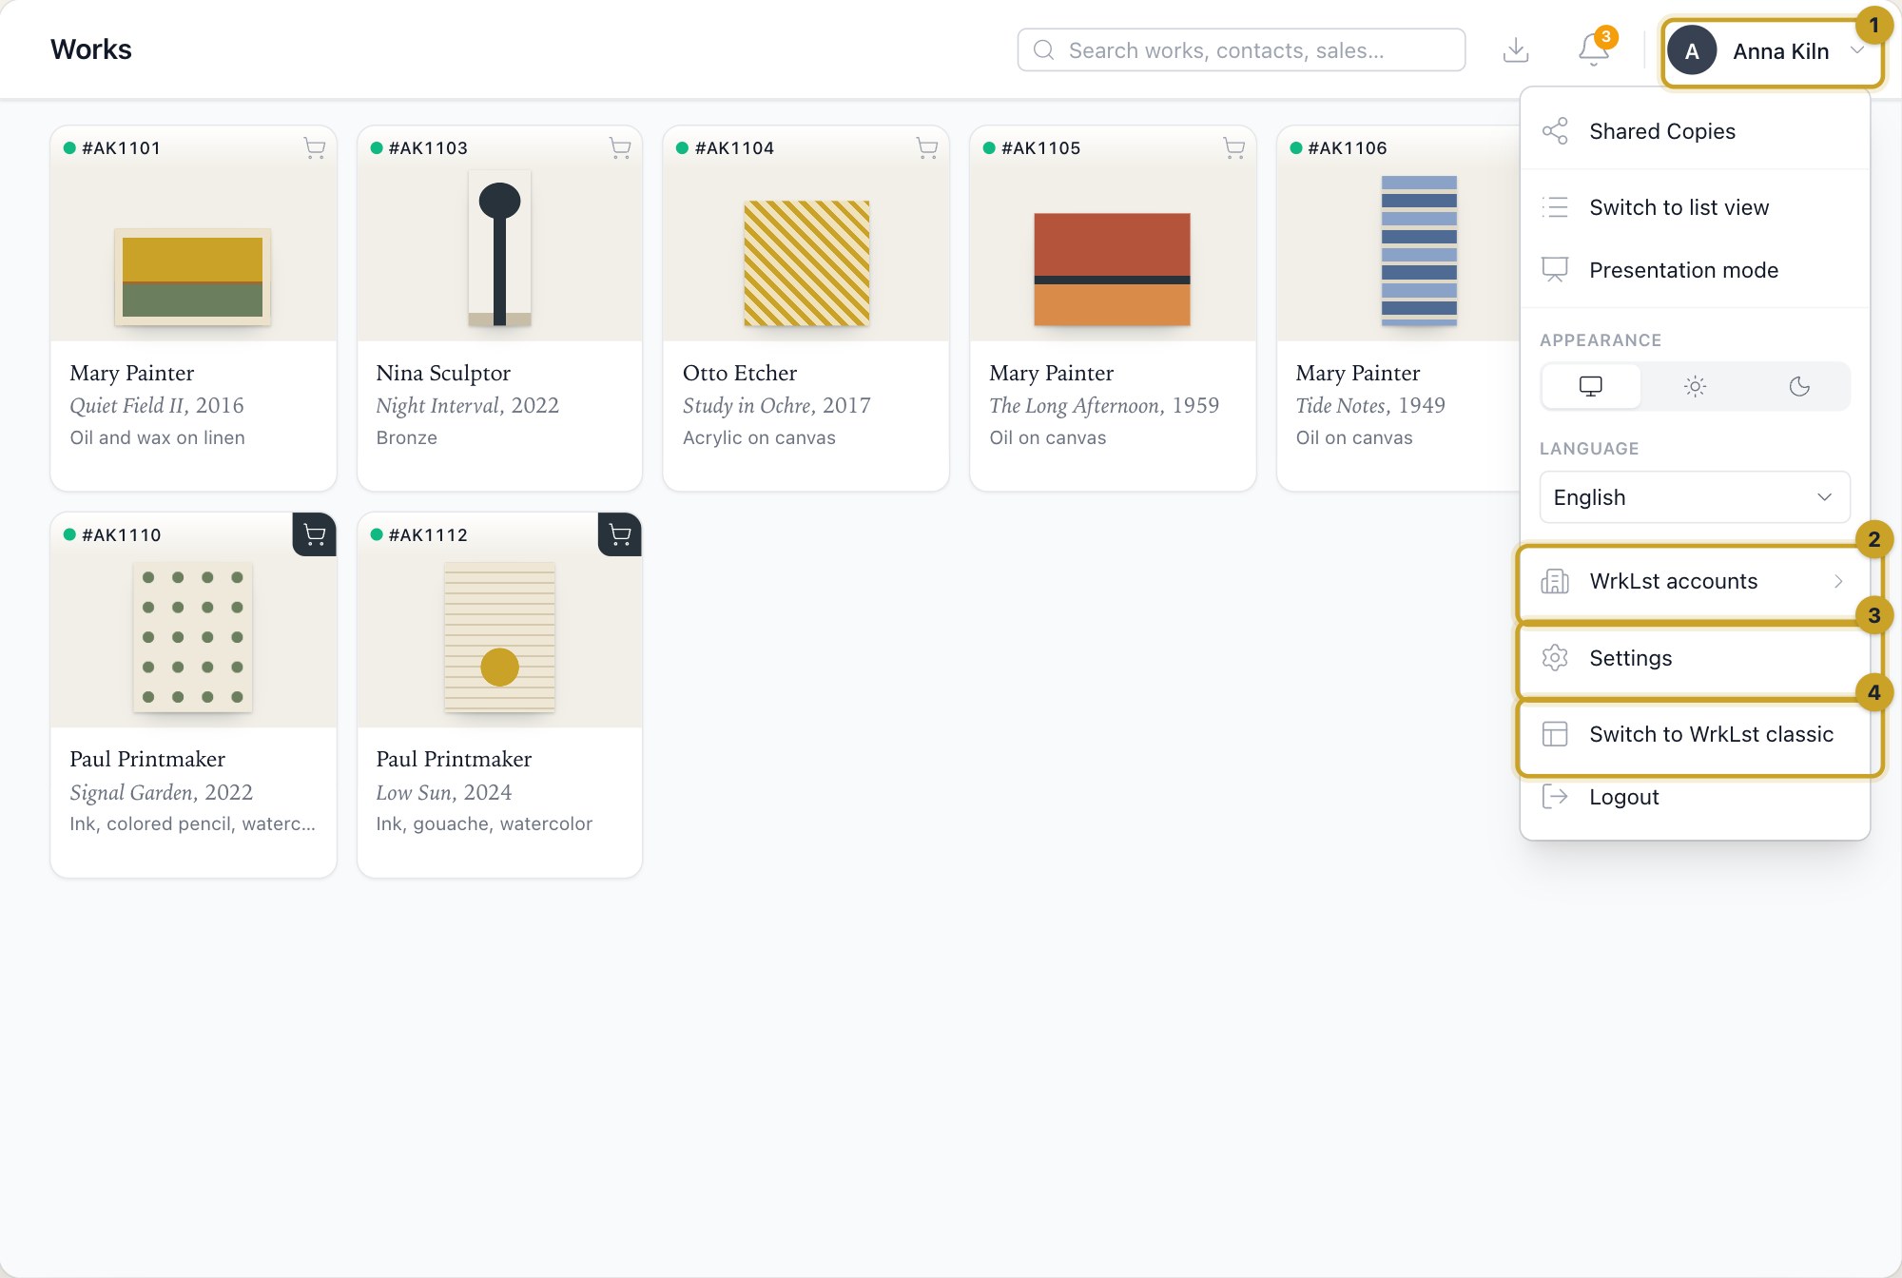Open notifications bell icon
Screen dimensions: 1902x1278
[x=1594, y=50]
